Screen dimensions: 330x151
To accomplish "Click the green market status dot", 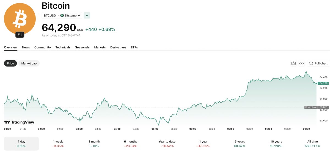I will (x=87, y=15).
